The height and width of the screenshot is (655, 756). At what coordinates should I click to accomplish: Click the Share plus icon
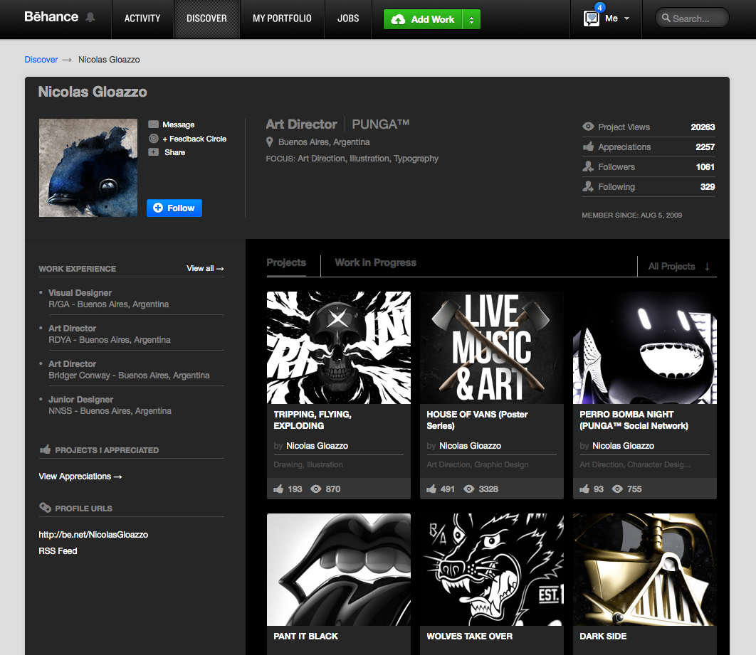click(x=153, y=151)
